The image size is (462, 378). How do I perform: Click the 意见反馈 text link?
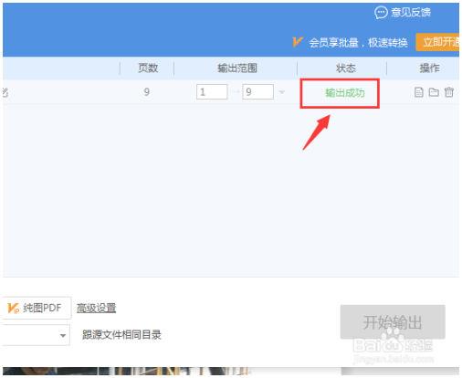[x=411, y=13]
